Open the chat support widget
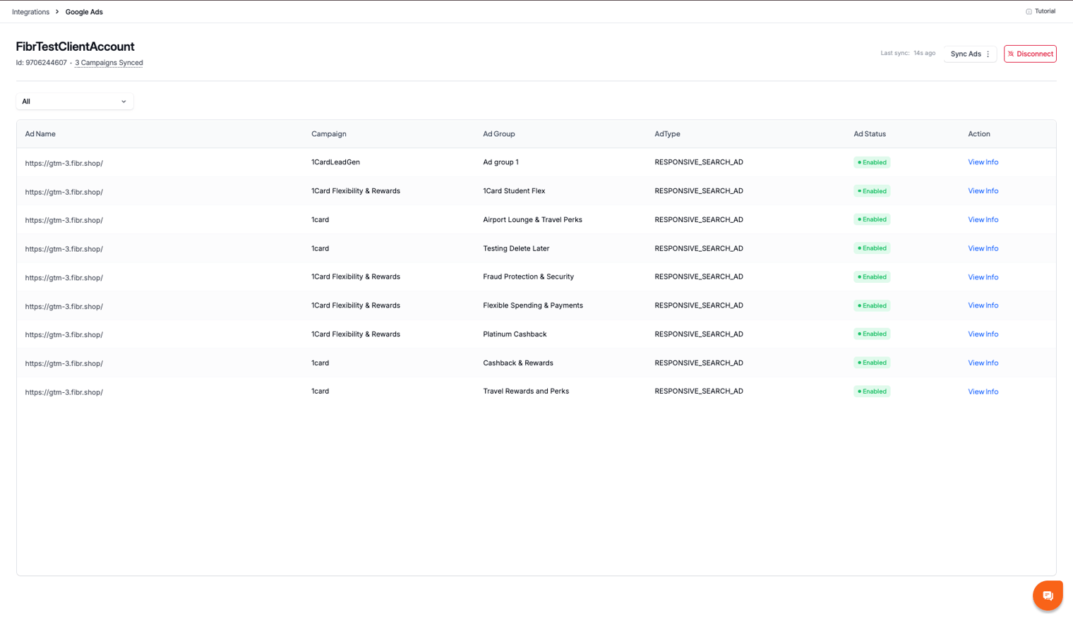 (x=1048, y=595)
